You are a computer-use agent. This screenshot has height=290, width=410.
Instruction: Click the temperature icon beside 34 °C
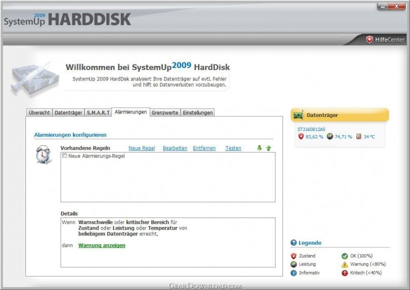[x=359, y=136]
